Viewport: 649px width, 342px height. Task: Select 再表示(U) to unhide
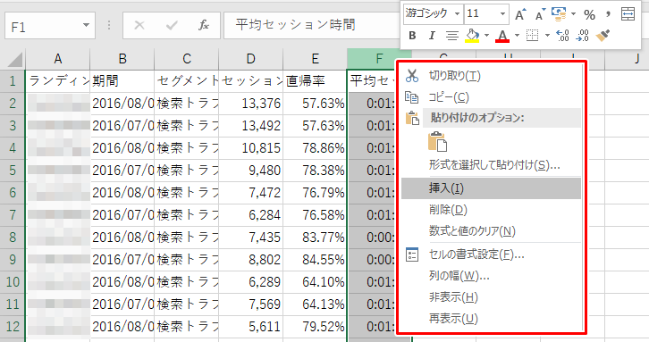pos(491,319)
